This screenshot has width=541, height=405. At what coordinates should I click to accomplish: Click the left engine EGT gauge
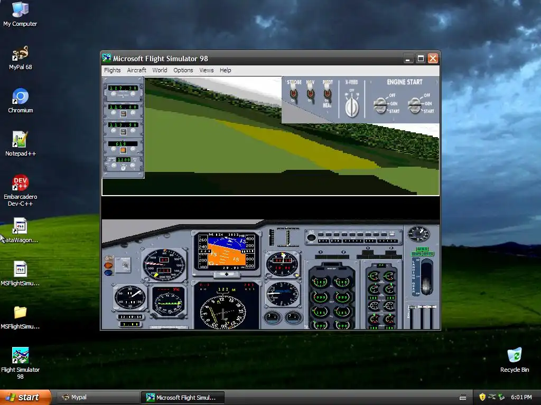[320, 297]
